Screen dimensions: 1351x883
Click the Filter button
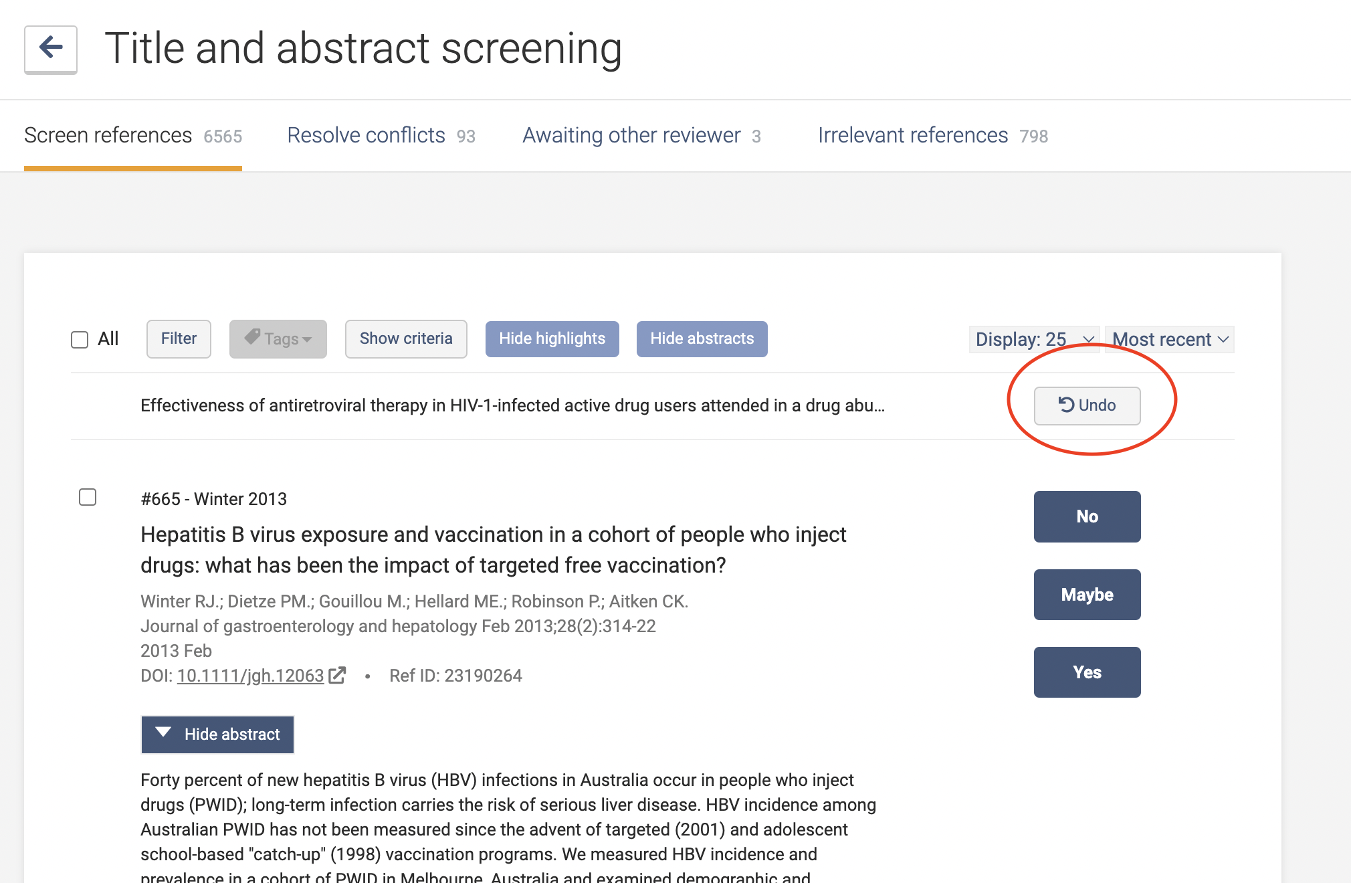point(179,339)
